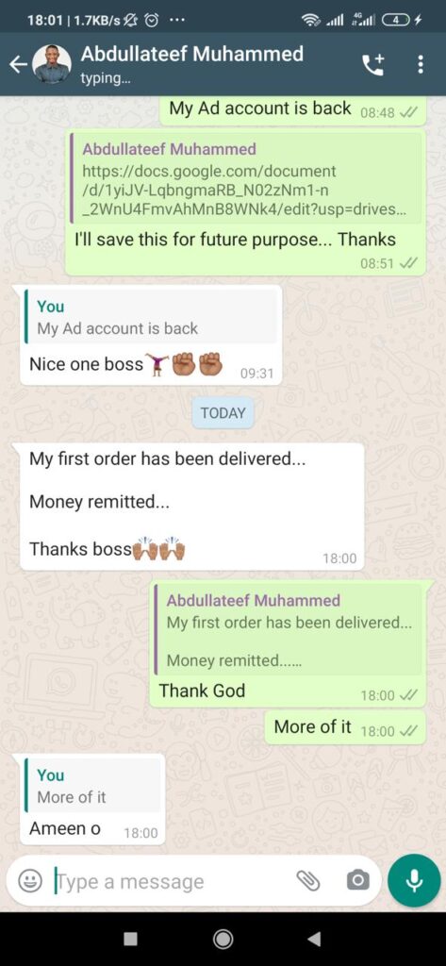Tap the paperclip attachment icon
The image size is (446, 966).
(308, 880)
